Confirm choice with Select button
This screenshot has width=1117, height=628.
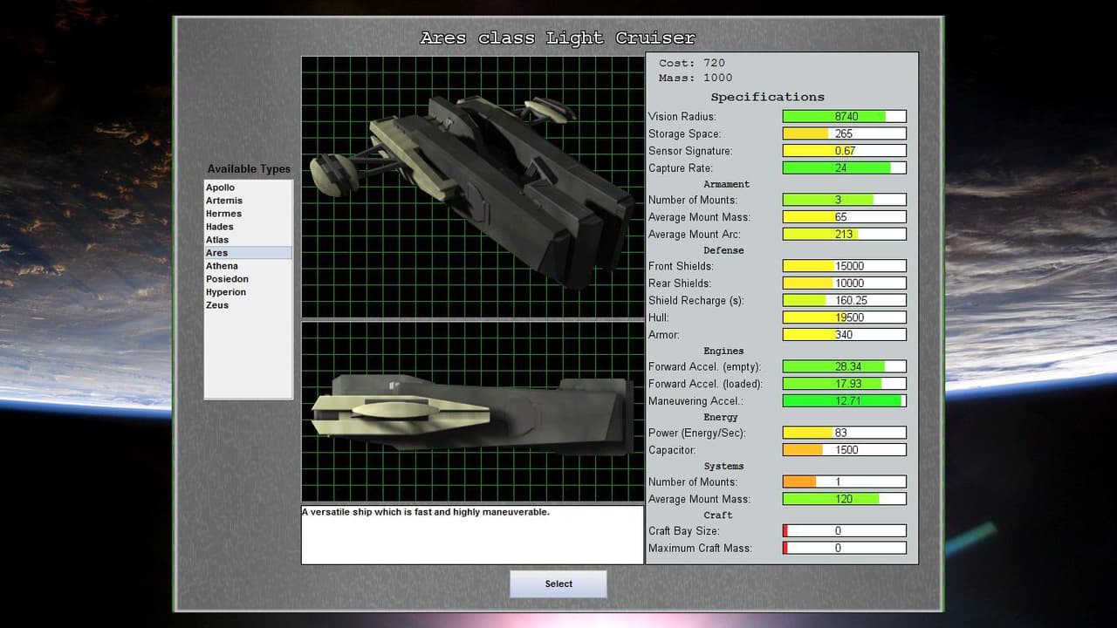pos(558,584)
